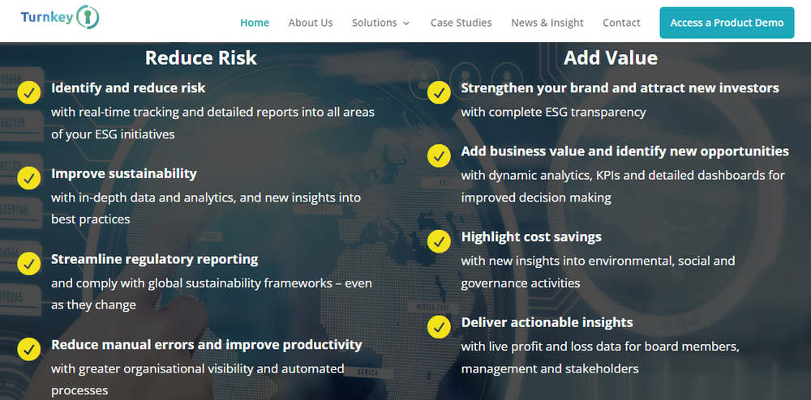Click 'with dynamic analytics, KPIs' description
The height and width of the screenshot is (400, 811).
click(623, 186)
